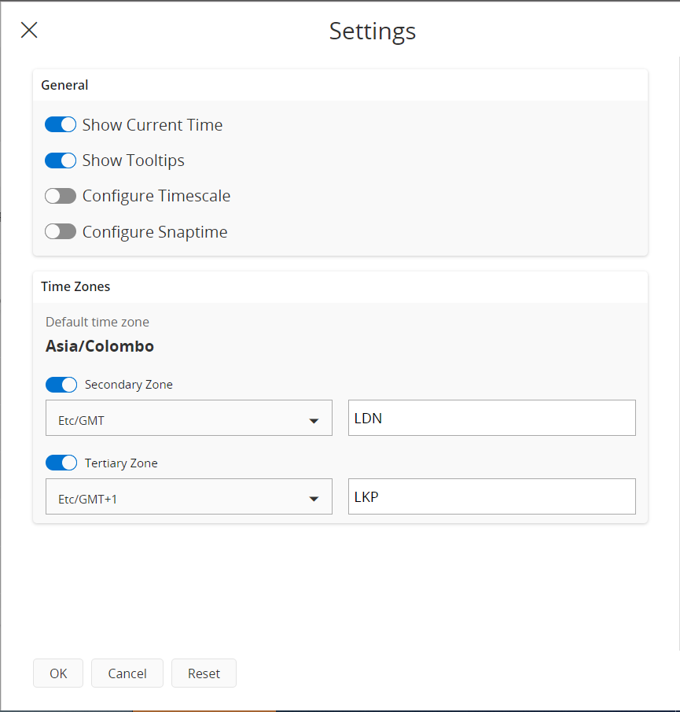Switch off the Tertiary Zone toggle
This screenshot has height=712, width=680.
61,463
